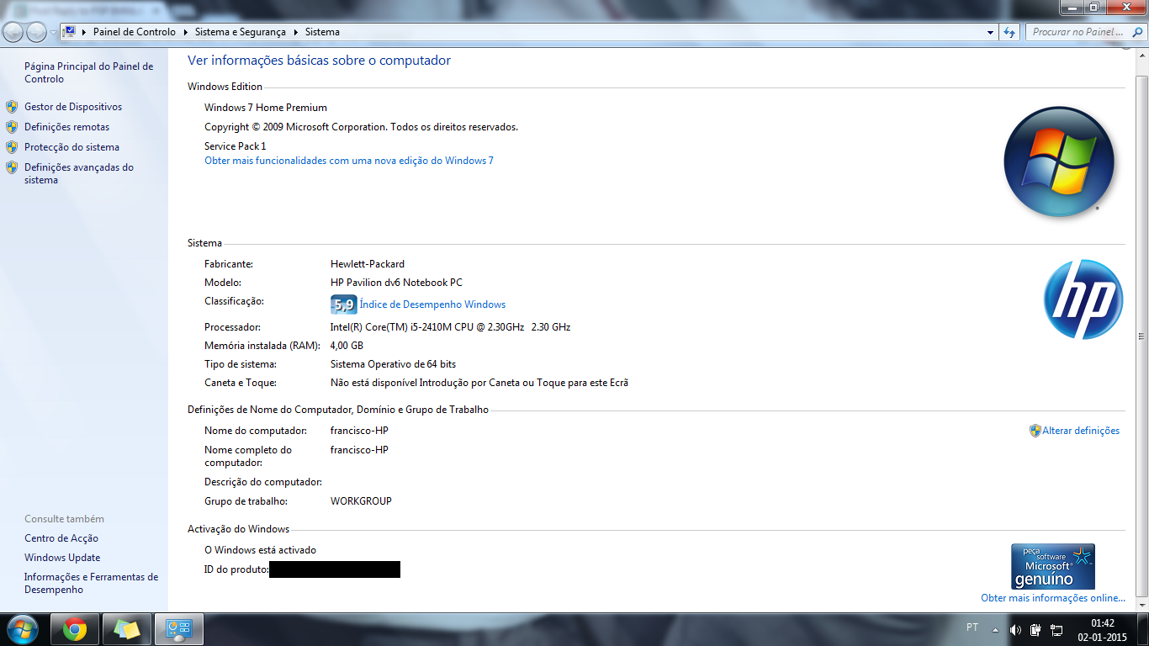Open Definições remotas in the sidebar
Image resolution: width=1149 pixels, height=646 pixels.
pos(66,127)
